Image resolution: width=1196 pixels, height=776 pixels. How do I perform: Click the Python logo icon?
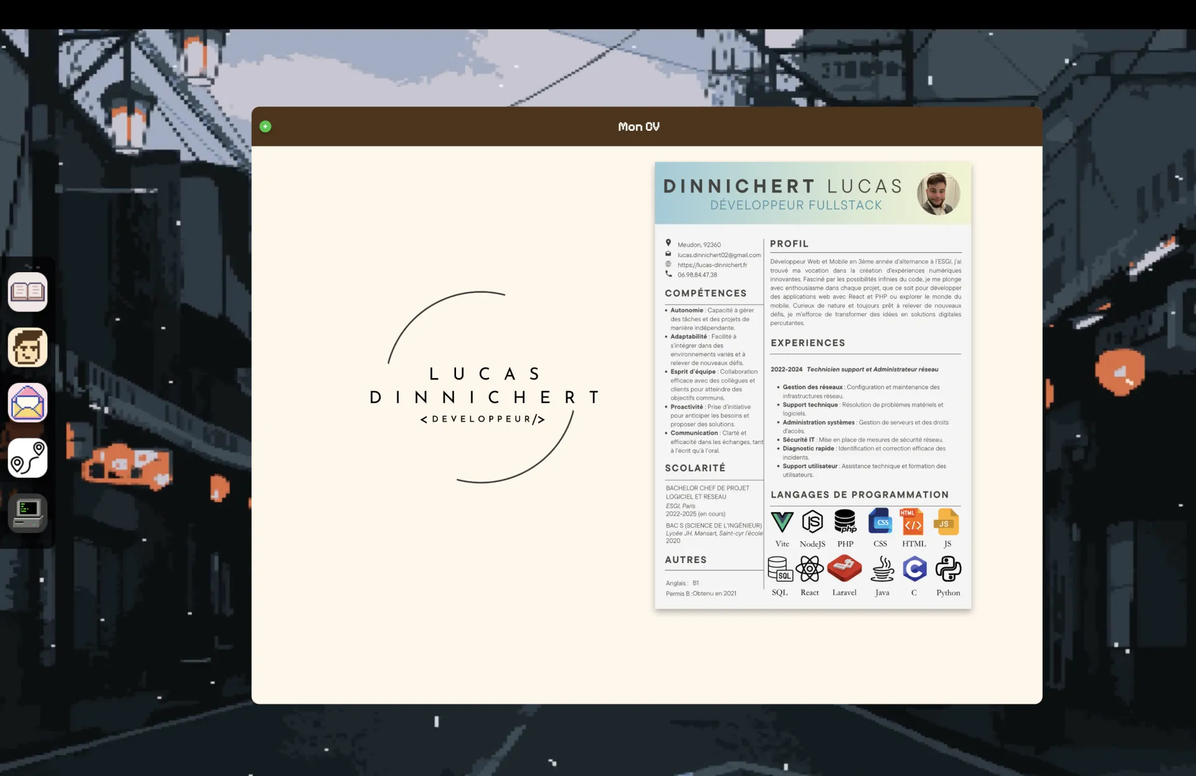coord(948,569)
